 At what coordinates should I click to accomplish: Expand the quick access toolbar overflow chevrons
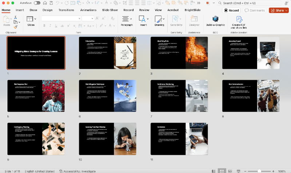(x=199, y=3)
